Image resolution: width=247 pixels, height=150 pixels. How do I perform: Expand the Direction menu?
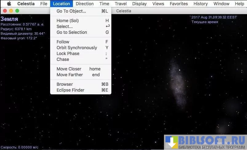85,4
